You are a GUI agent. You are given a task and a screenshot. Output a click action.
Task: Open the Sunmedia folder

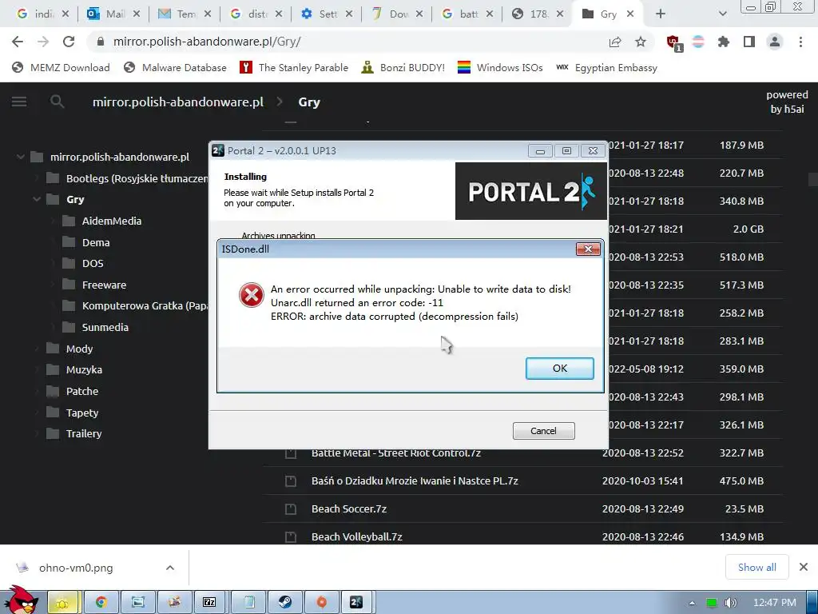tap(105, 327)
